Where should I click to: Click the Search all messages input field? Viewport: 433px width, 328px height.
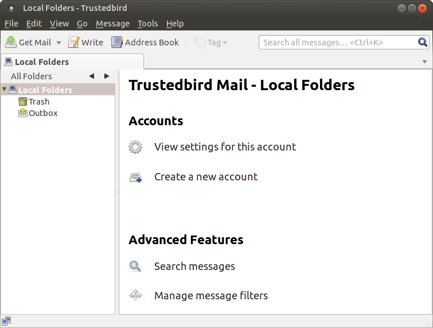[337, 43]
